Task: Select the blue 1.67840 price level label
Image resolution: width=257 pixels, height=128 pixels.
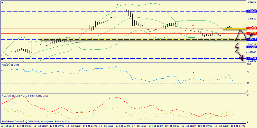Action: (x=251, y=12)
